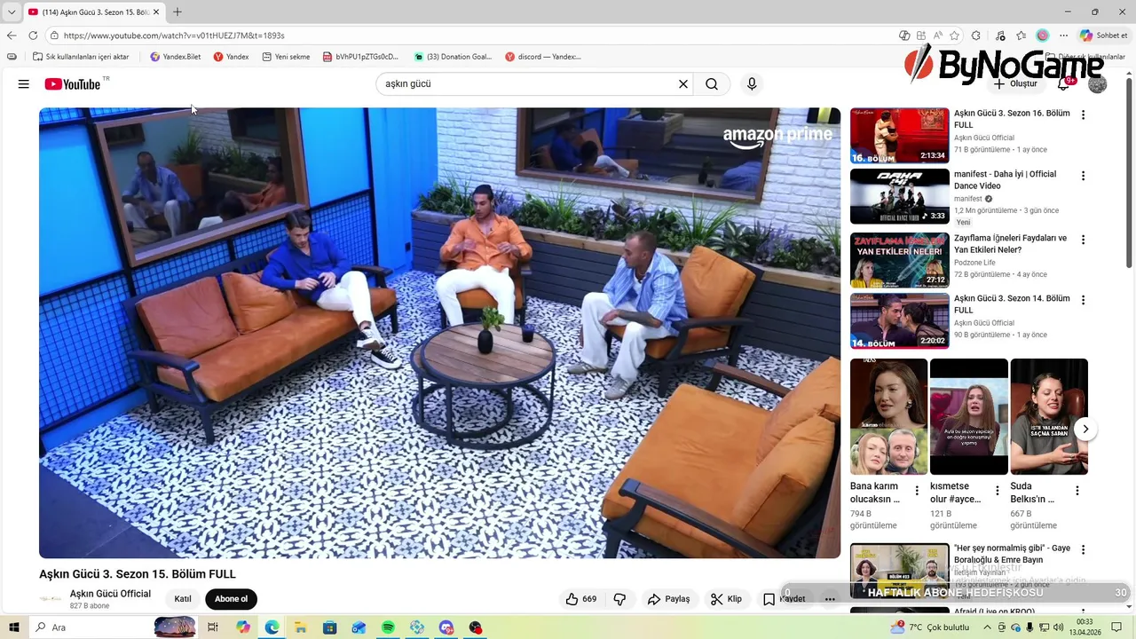Open options for 14. Bölüm FULL video
This screenshot has width=1136, height=639.
1083,300
